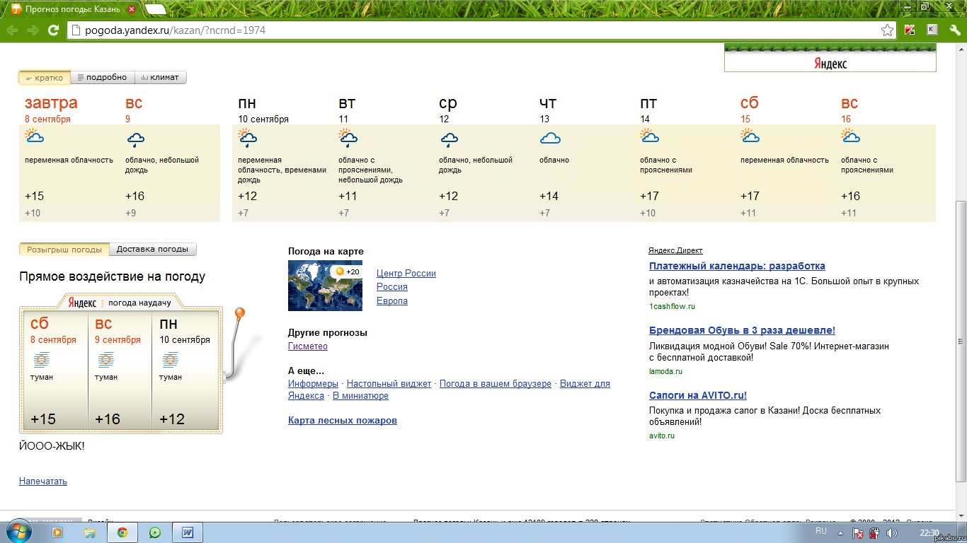This screenshot has height=543, width=967.
Task: Open the Европа map link
Action: click(392, 301)
